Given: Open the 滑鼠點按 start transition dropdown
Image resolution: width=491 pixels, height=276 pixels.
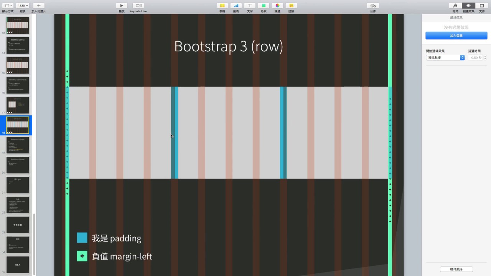Looking at the screenshot, I should [x=445, y=58].
